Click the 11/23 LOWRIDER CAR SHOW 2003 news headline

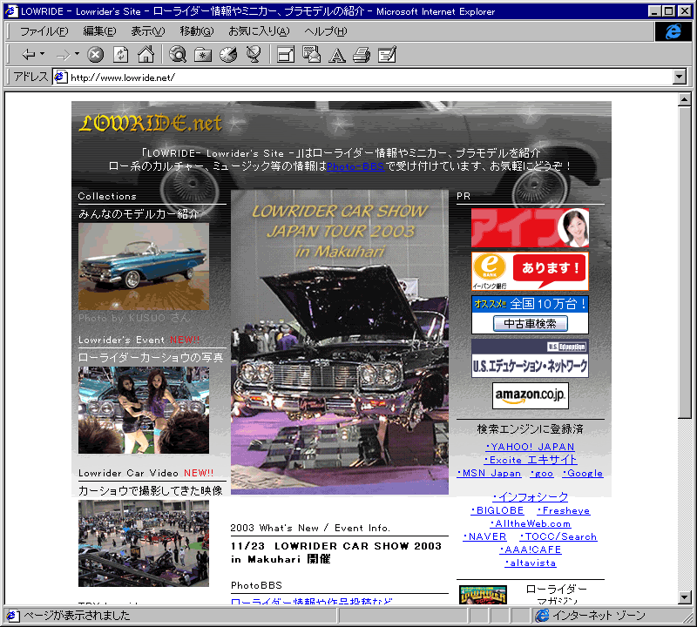click(336, 552)
